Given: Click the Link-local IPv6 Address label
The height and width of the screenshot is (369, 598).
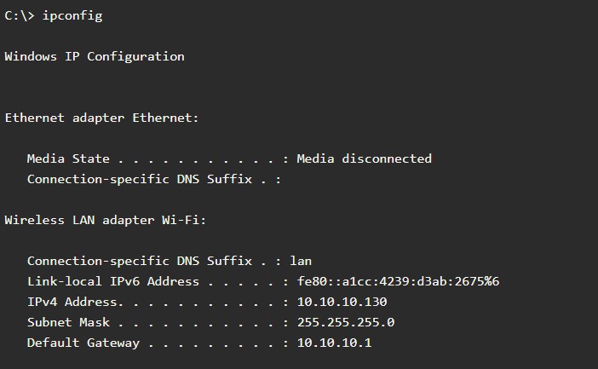Looking at the screenshot, I should tap(112, 281).
